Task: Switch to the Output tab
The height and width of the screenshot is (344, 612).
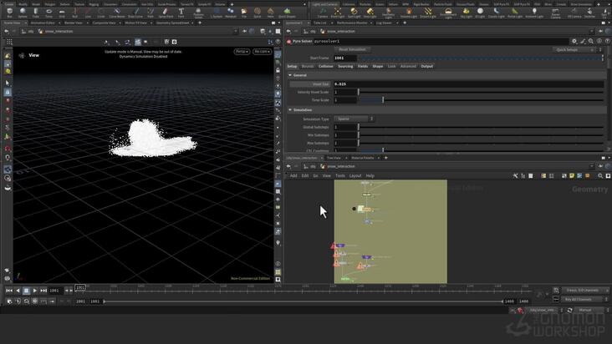Action: click(427, 66)
